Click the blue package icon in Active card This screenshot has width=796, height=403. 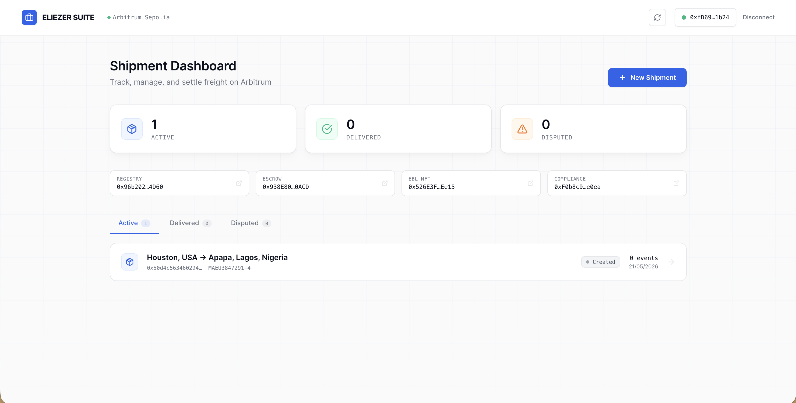click(x=132, y=129)
